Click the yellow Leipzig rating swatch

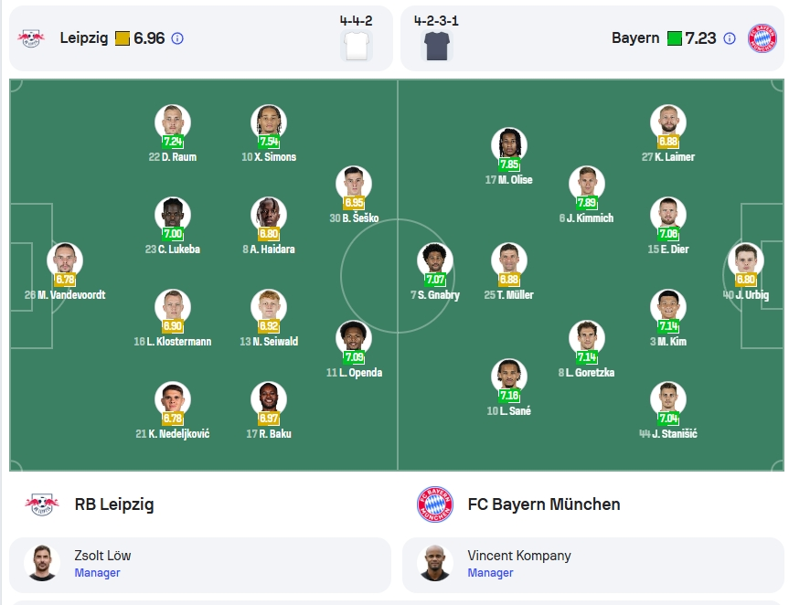point(123,38)
